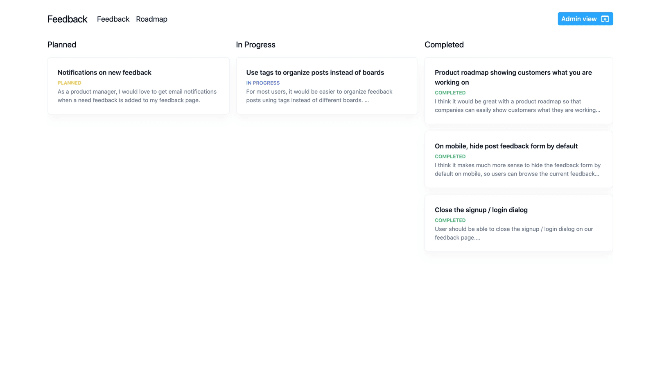Click COMPLETED label under signup dialog post
The image size is (655, 368).
[450, 220]
